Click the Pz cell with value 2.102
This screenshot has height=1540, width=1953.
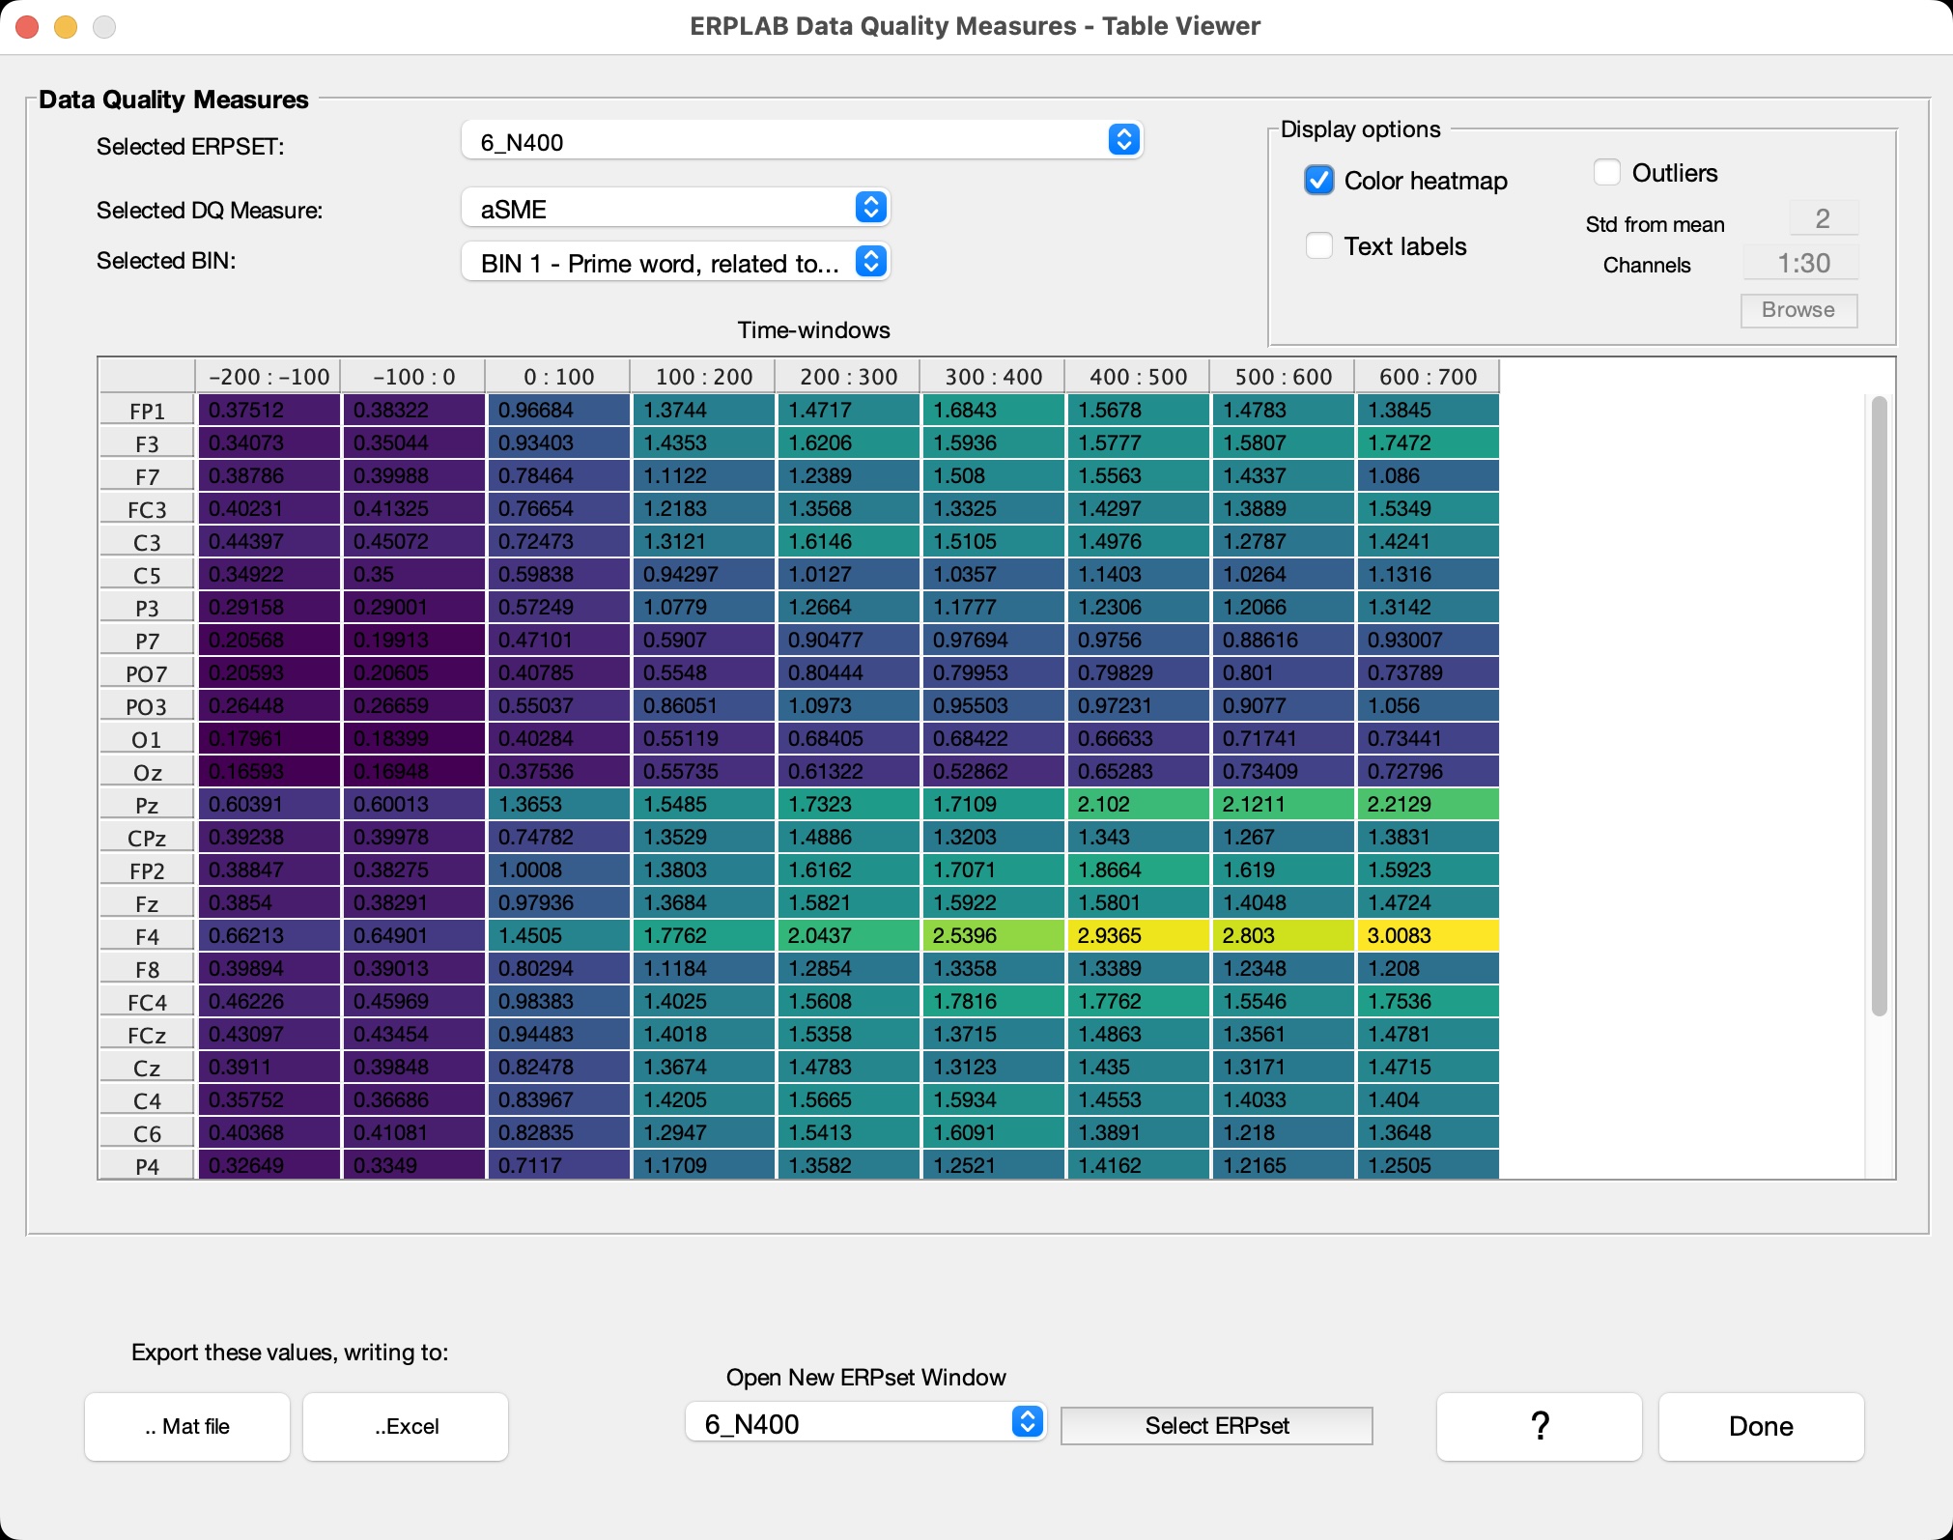point(1138,804)
